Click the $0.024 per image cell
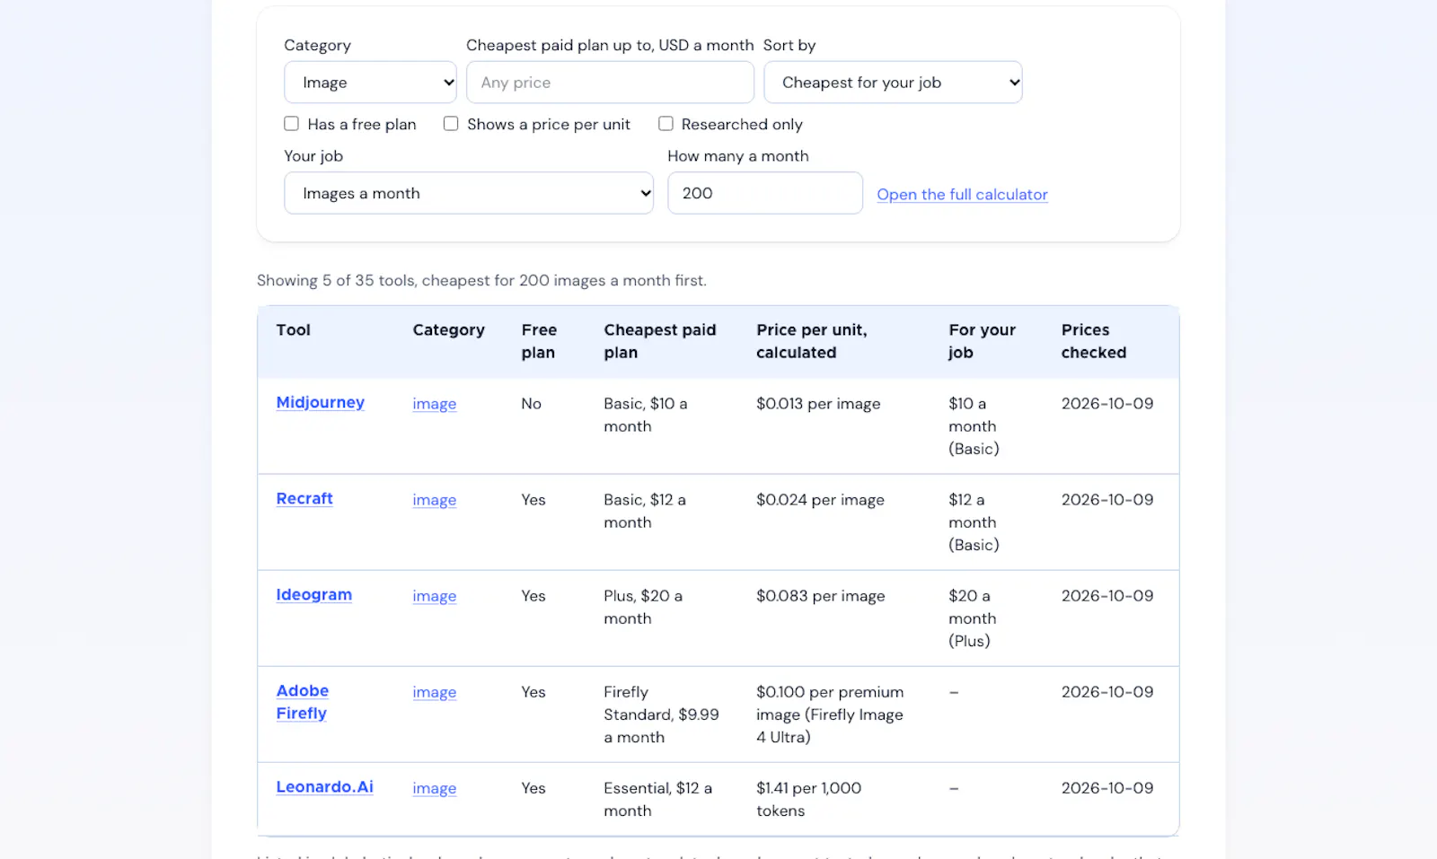 tap(820, 500)
